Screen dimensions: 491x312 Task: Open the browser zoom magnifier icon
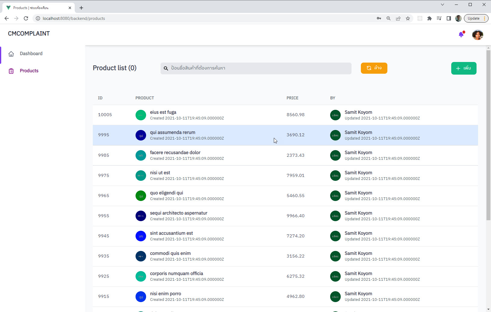click(x=389, y=18)
